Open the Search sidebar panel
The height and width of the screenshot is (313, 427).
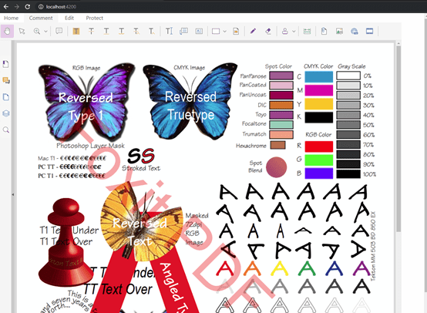(x=5, y=130)
